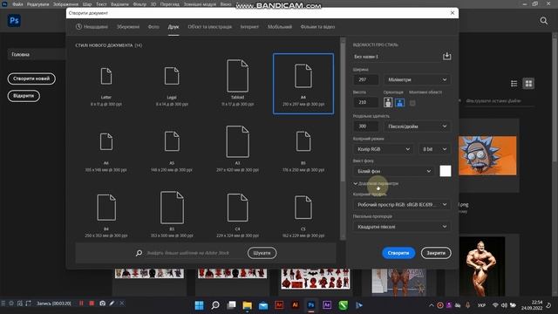
Task: Click the white background color swatch
Action: pos(446,171)
